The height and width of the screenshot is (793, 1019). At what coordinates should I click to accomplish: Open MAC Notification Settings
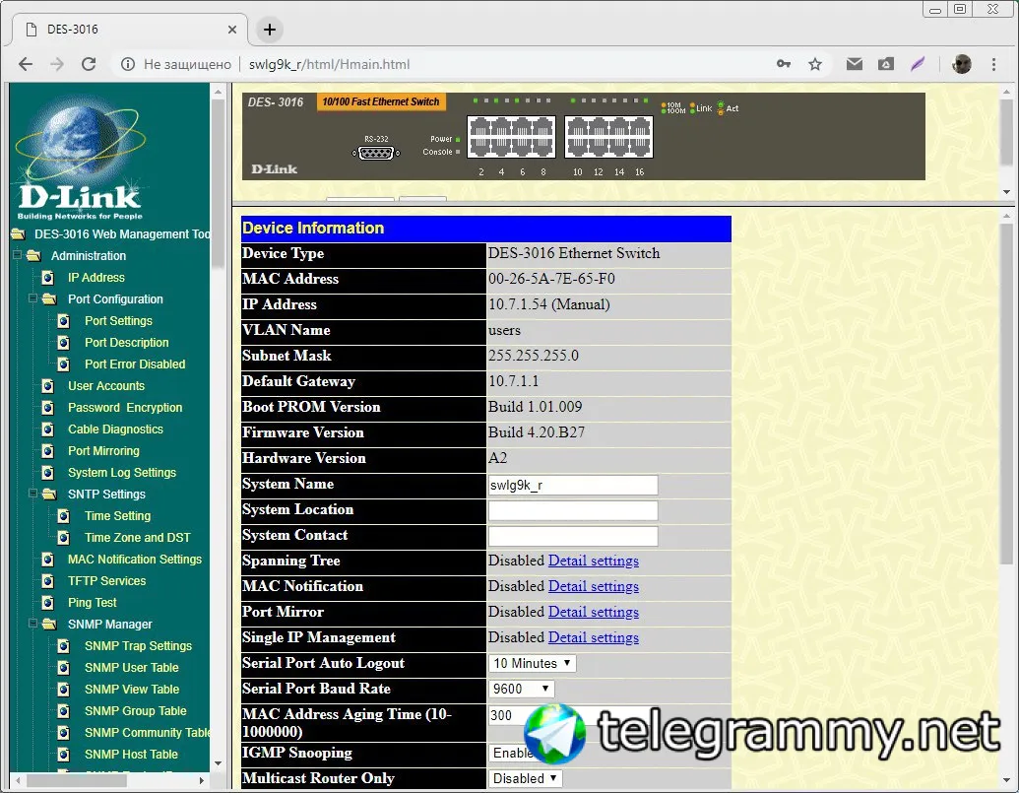135,559
